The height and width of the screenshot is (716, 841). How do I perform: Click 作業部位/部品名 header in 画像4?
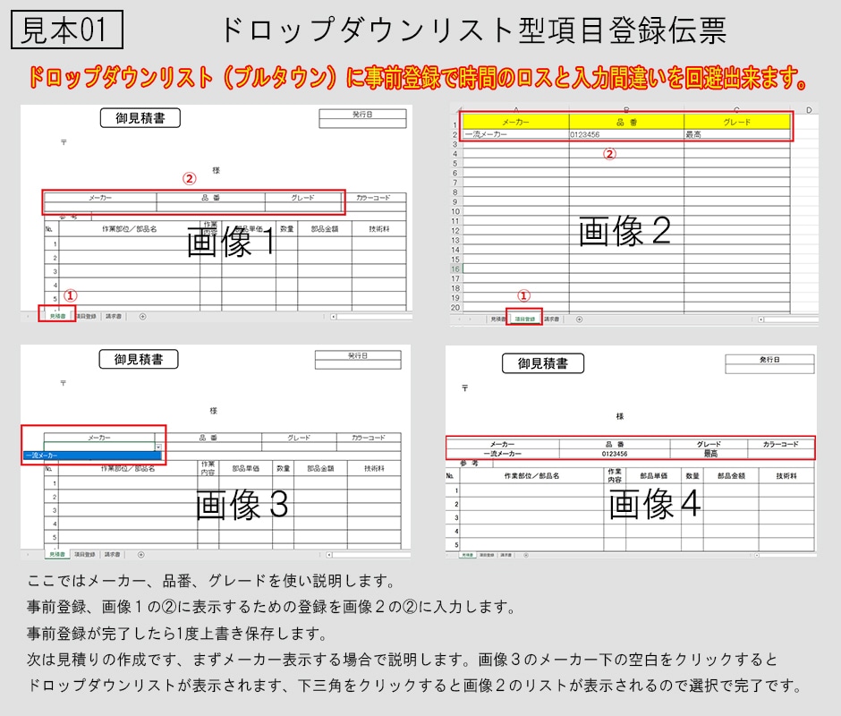click(x=531, y=475)
